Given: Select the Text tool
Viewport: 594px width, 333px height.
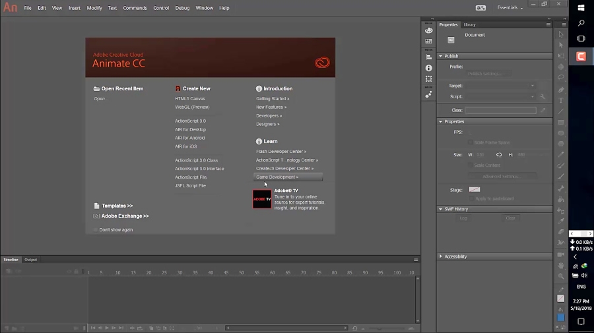Looking at the screenshot, I should point(561,101).
